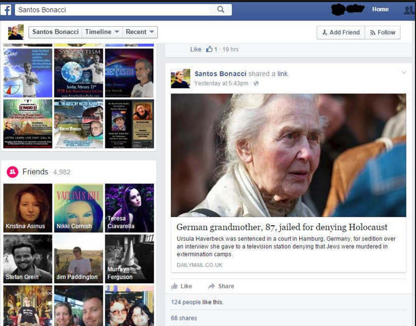Share the Holocaust article post

[x=221, y=286]
